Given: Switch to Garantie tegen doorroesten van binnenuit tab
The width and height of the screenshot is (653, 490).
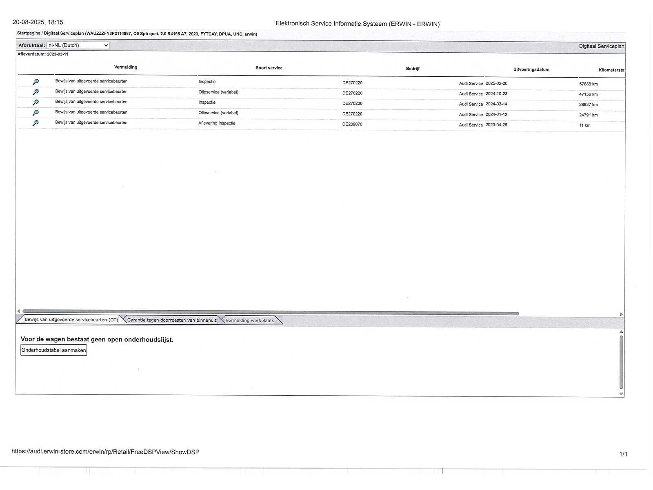Looking at the screenshot, I should pyautogui.click(x=171, y=320).
